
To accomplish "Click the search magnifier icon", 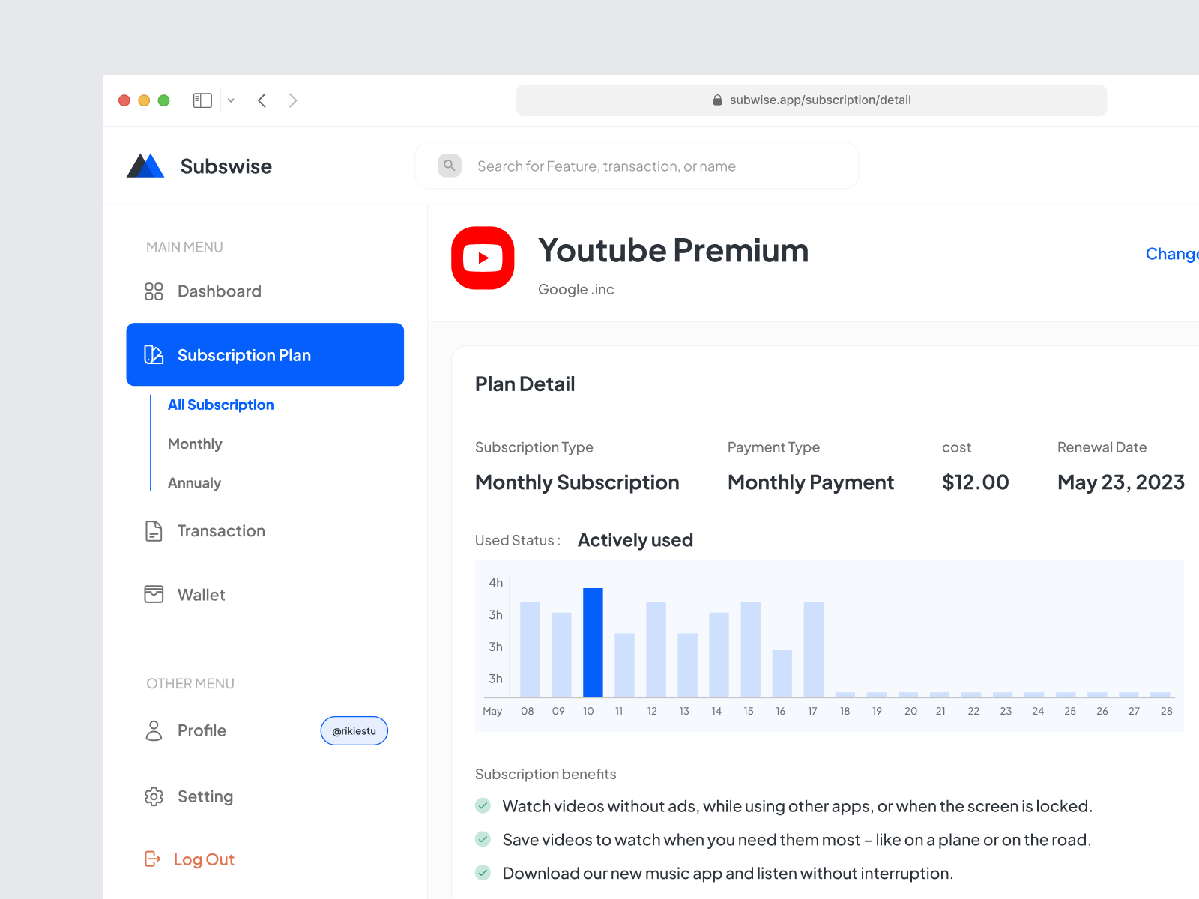I will coord(450,166).
